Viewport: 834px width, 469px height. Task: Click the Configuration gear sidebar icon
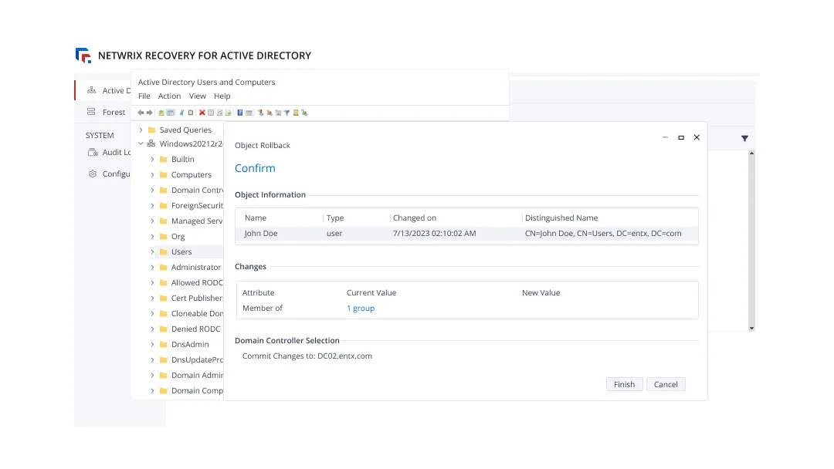click(x=93, y=174)
